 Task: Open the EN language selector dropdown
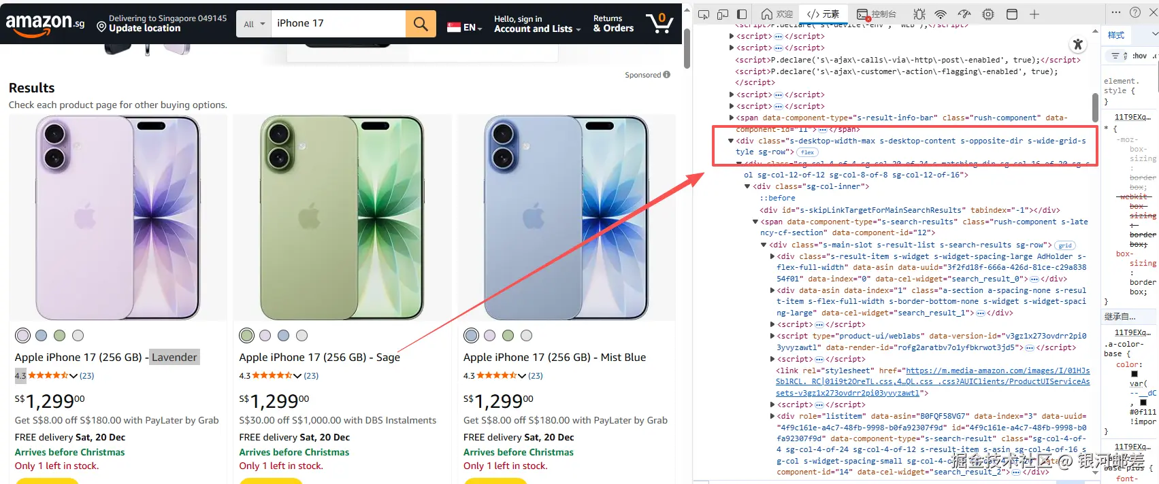pyautogui.click(x=465, y=27)
